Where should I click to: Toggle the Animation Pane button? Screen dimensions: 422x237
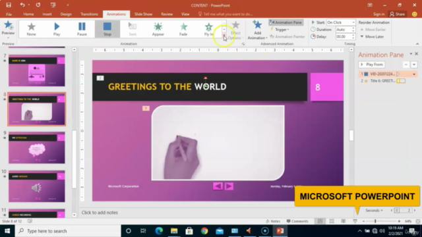(x=286, y=22)
